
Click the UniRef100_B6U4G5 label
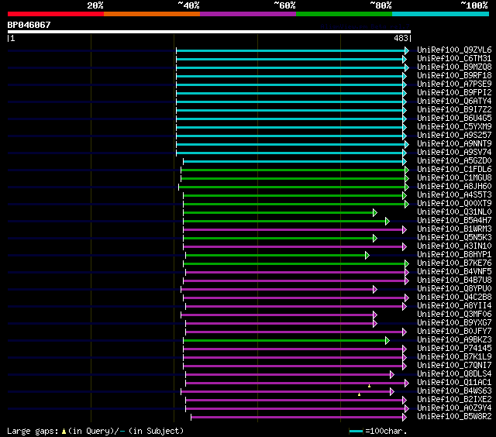point(454,119)
